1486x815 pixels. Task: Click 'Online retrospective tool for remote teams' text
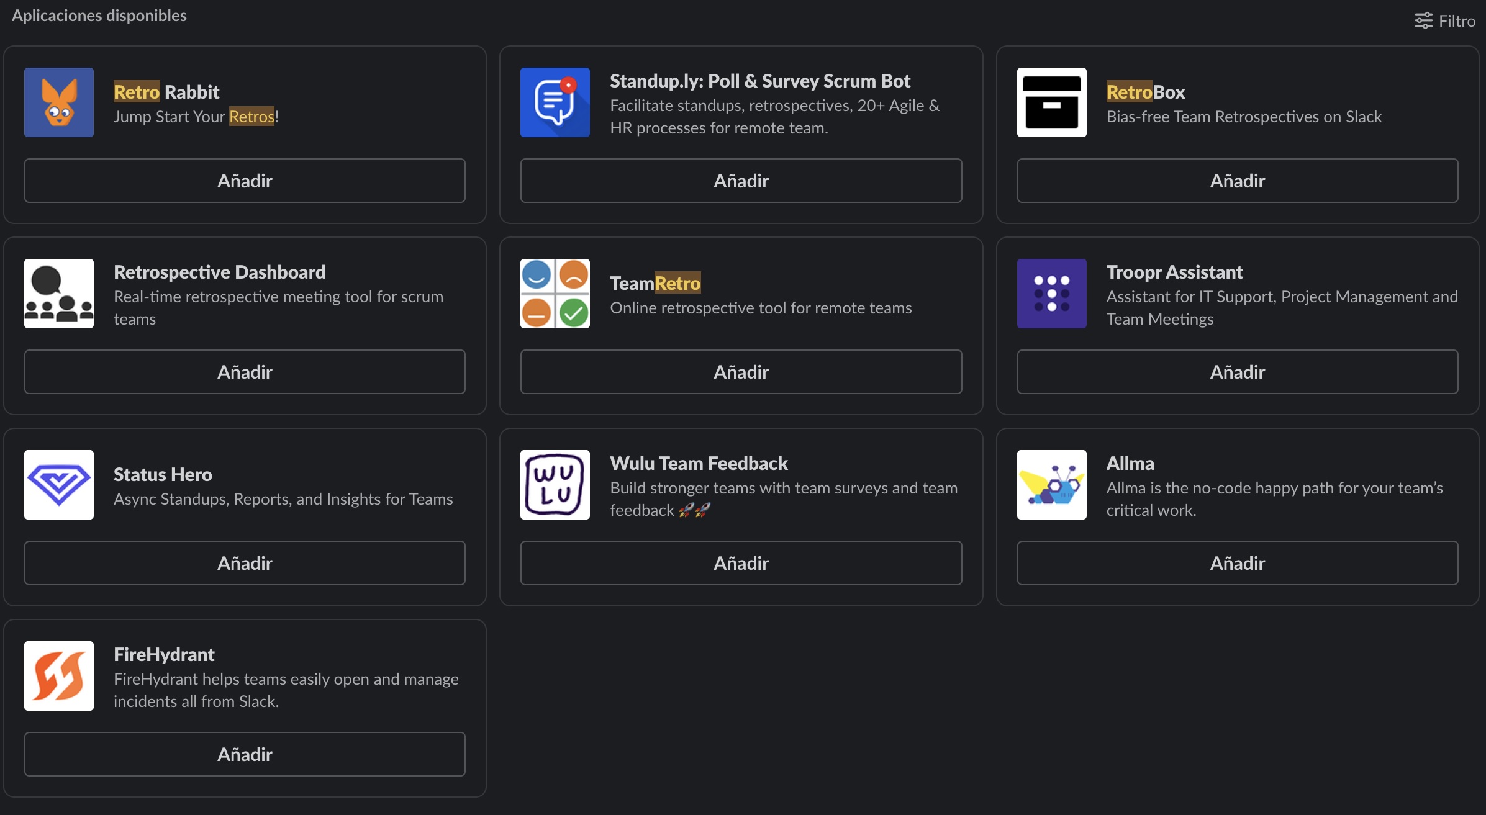point(761,308)
